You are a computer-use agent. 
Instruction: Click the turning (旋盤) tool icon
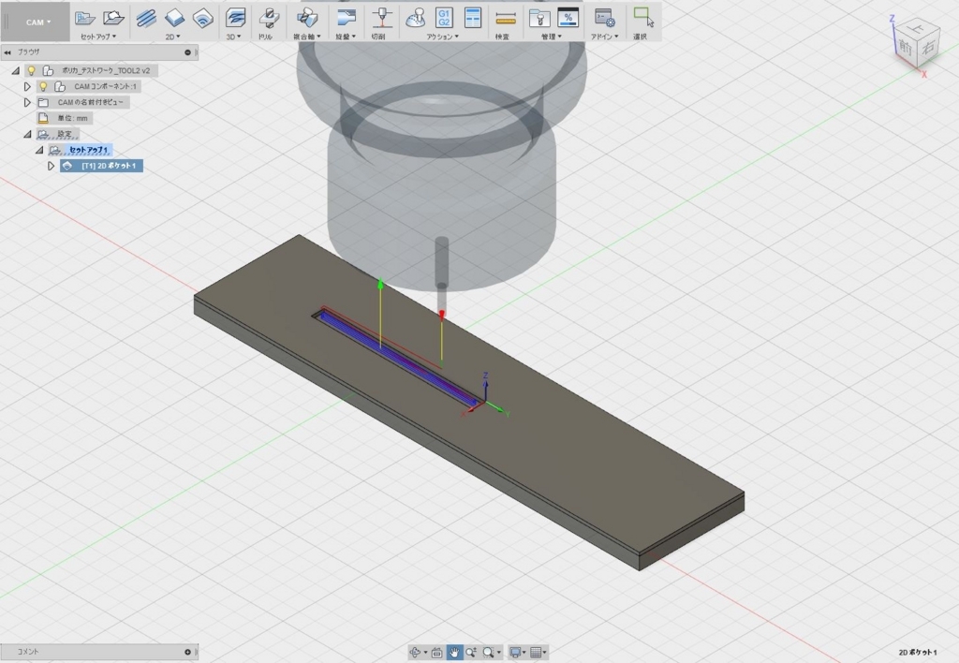coord(347,18)
